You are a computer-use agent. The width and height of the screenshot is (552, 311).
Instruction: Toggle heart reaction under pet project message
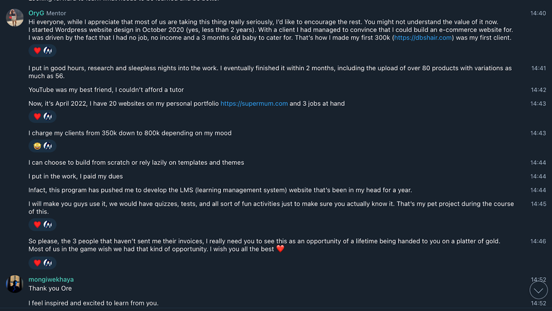37,224
